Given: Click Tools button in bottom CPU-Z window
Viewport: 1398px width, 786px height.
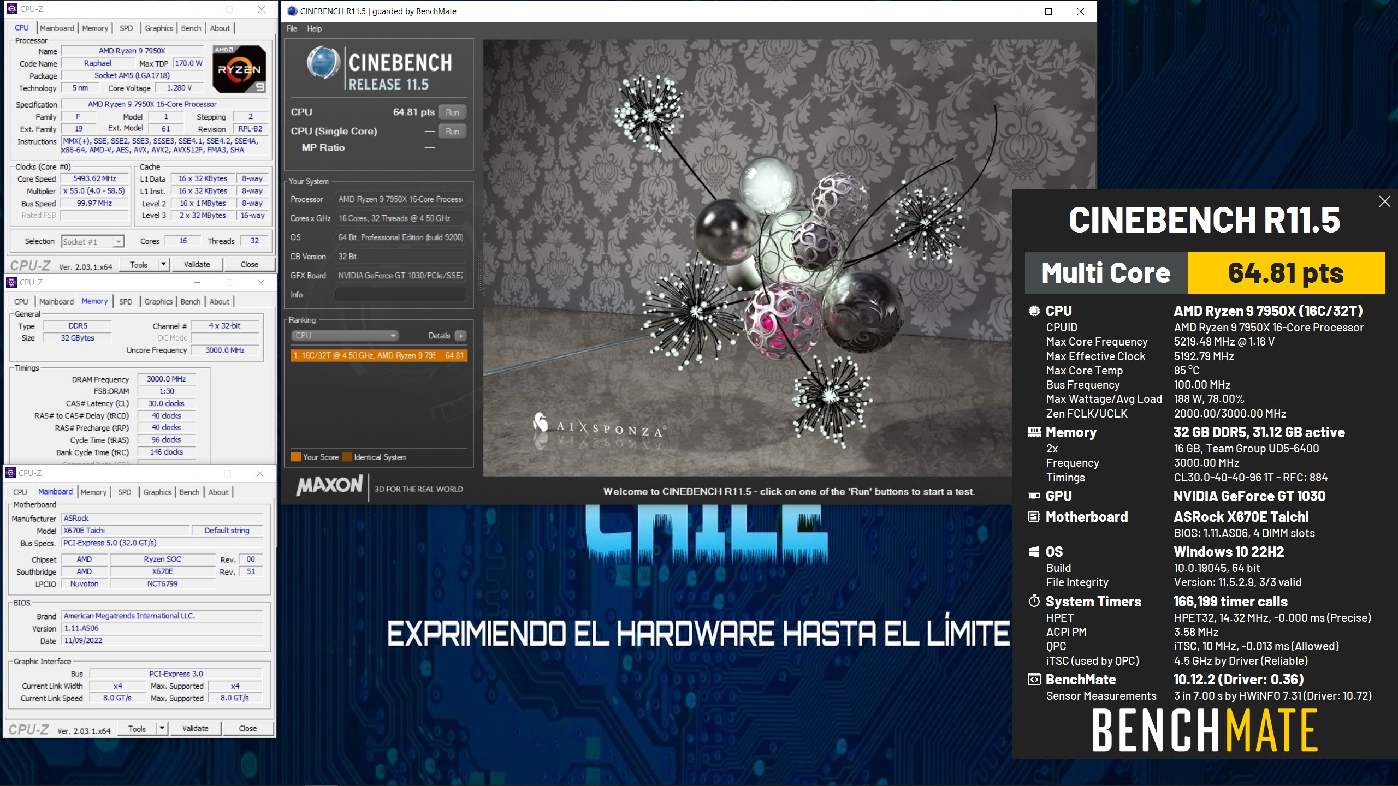Looking at the screenshot, I should click(137, 728).
